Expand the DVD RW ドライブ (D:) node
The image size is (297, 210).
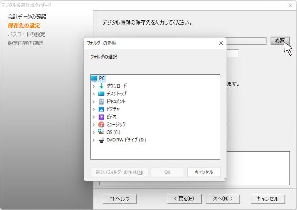[x=94, y=140]
